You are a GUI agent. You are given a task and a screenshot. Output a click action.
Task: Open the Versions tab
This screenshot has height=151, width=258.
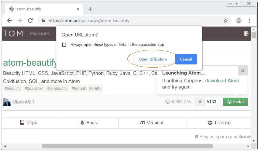pyautogui.click(x=152, y=123)
